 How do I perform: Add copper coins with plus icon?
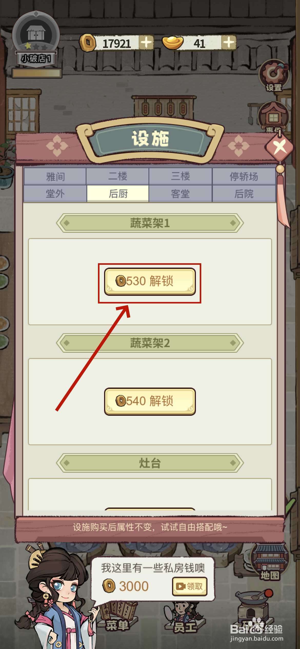[x=146, y=43]
